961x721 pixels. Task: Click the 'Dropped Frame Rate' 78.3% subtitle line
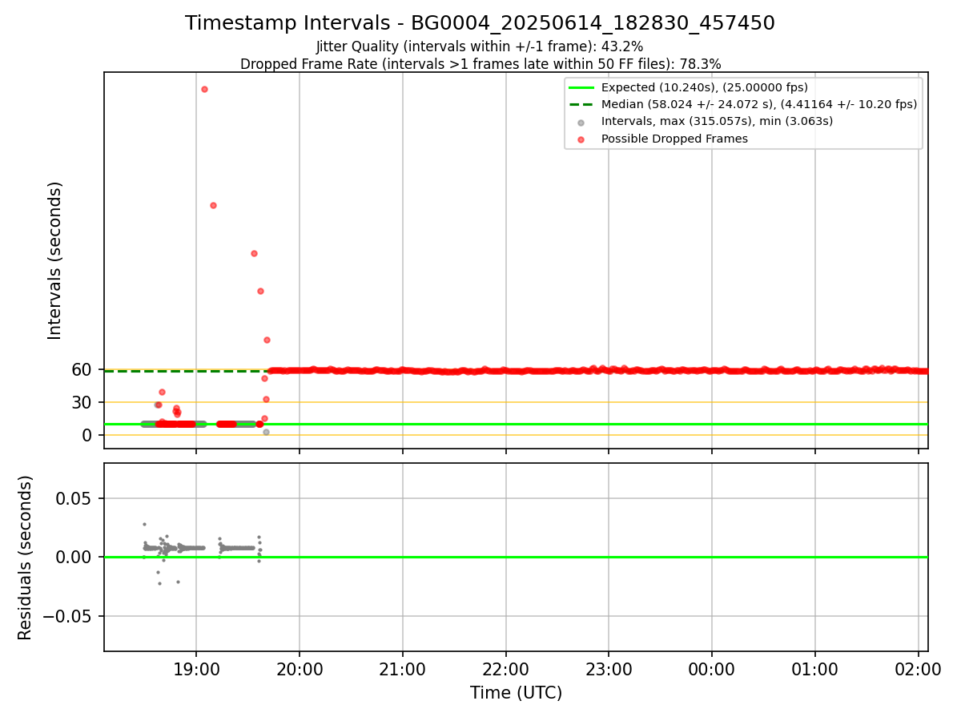point(480,64)
